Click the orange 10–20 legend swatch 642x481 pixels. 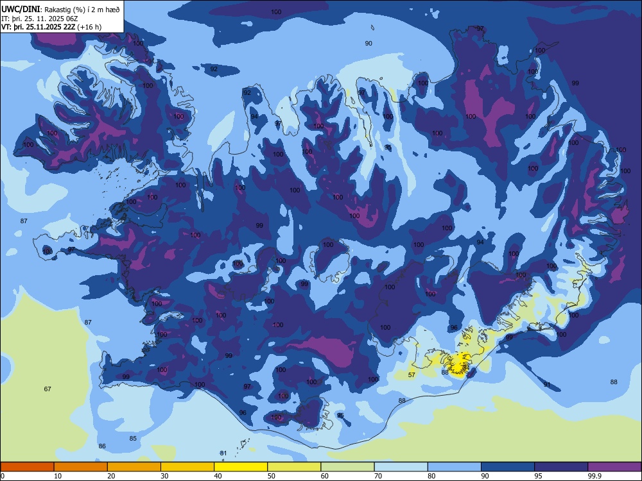81,467
